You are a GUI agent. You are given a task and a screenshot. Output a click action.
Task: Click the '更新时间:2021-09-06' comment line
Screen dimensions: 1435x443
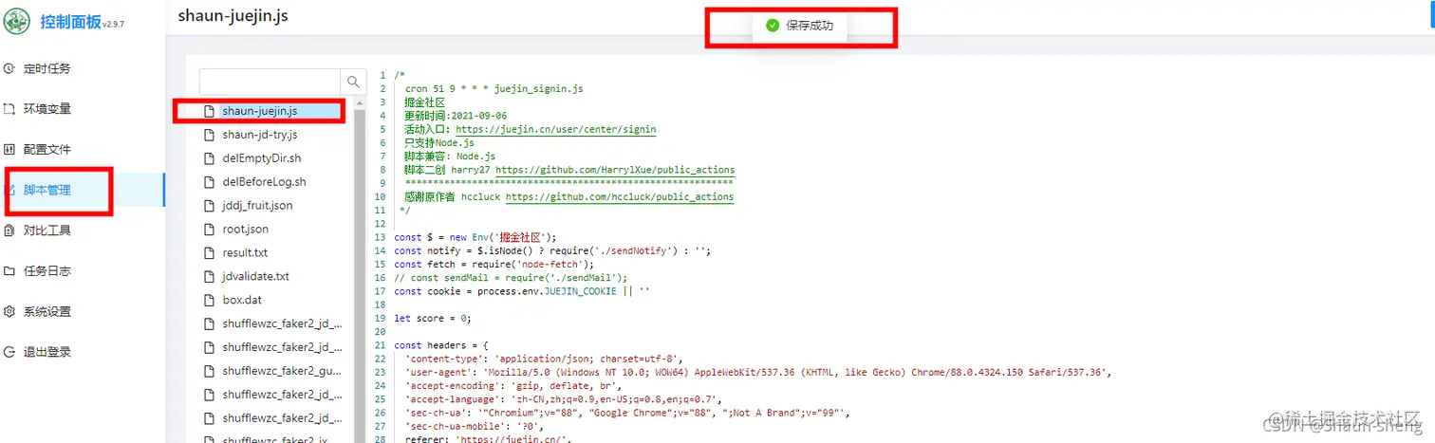(456, 116)
